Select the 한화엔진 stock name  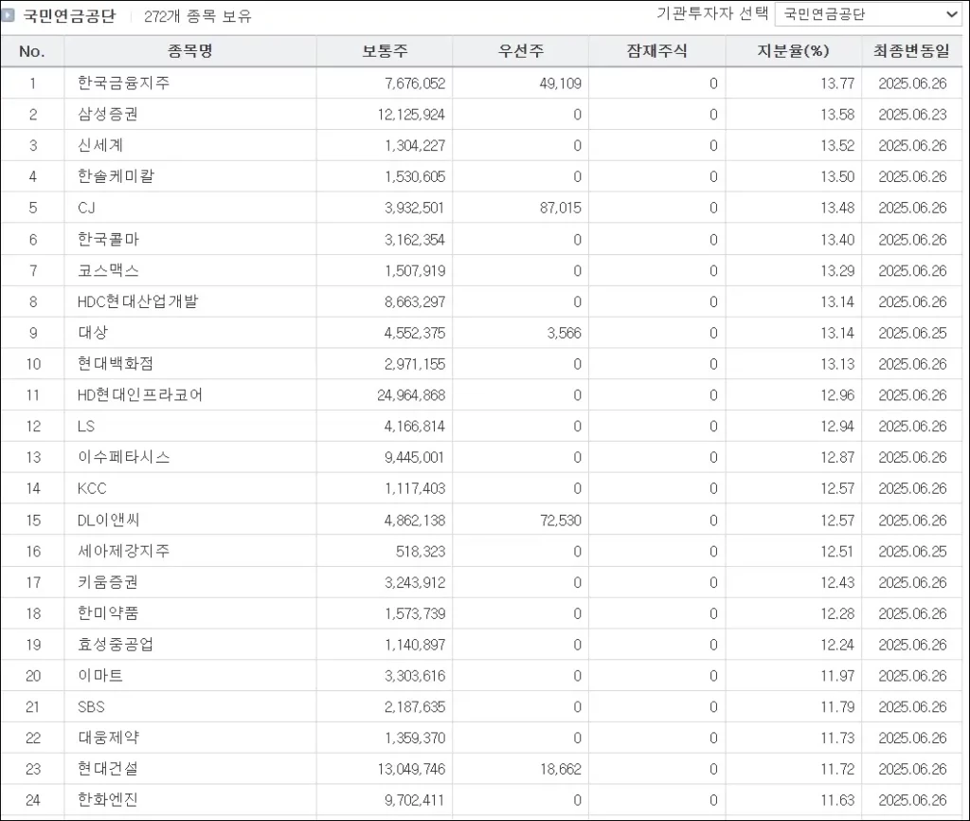(108, 799)
